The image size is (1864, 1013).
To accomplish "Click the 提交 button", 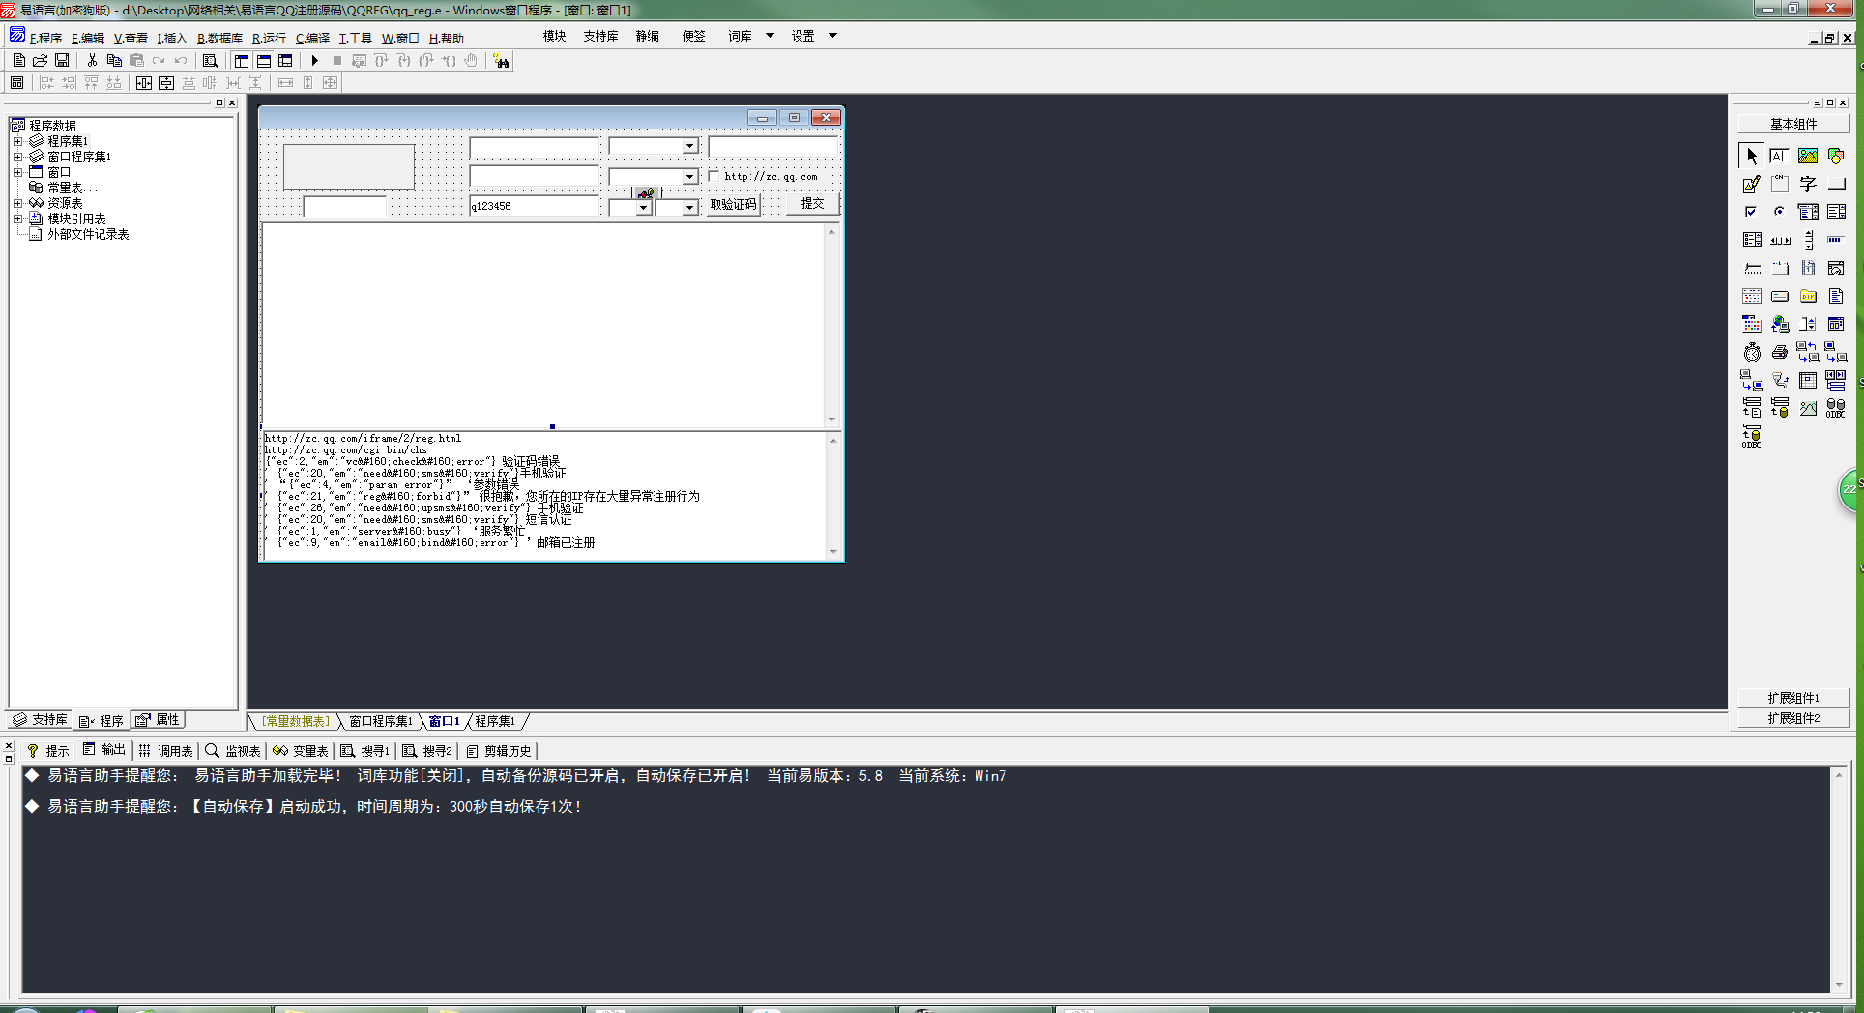I will click(812, 204).
